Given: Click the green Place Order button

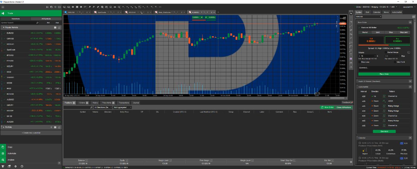Looking at the screenshot, I should point(384,74).
